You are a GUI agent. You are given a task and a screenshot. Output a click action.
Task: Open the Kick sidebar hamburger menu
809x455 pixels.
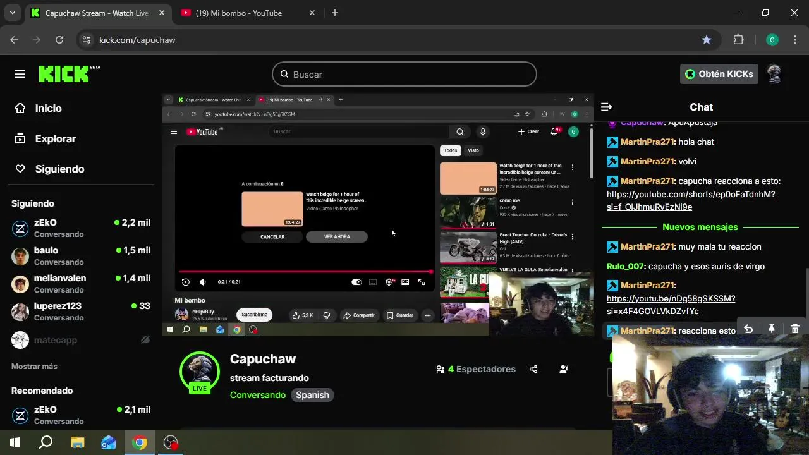[20, 75]
